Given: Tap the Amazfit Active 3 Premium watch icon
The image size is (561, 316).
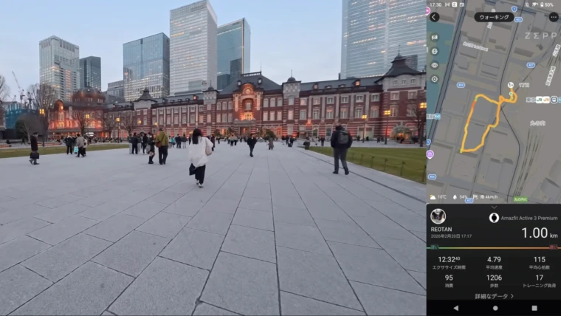Looking at the screenshot, I should [x=494, y=218].
